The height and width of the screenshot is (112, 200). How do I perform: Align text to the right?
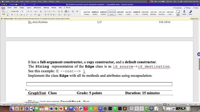point(51,15)
